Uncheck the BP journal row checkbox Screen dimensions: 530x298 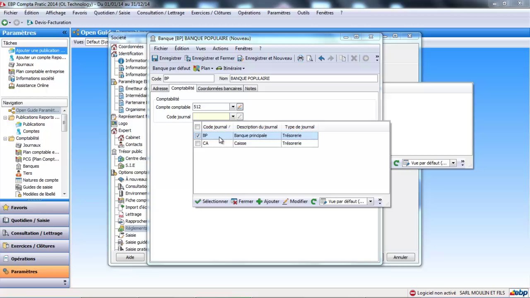click(x=198, y=135)
